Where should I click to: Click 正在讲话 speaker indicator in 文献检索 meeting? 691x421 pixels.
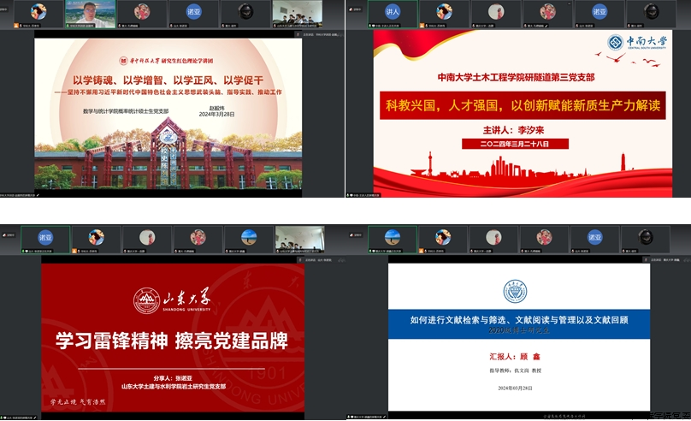[x=661, y=260]
